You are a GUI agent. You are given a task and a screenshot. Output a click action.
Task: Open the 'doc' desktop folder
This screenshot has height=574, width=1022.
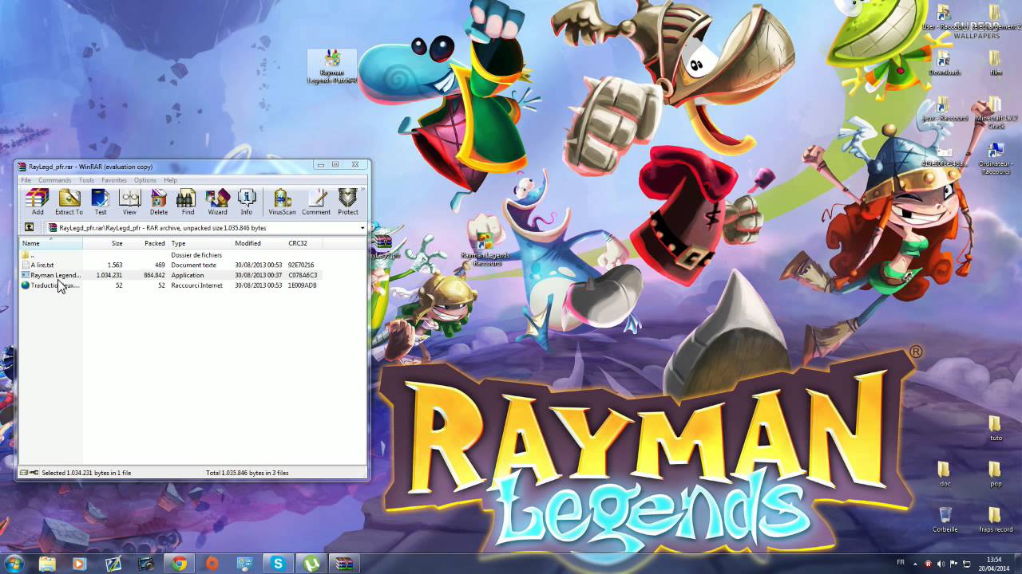click(944, 473)
